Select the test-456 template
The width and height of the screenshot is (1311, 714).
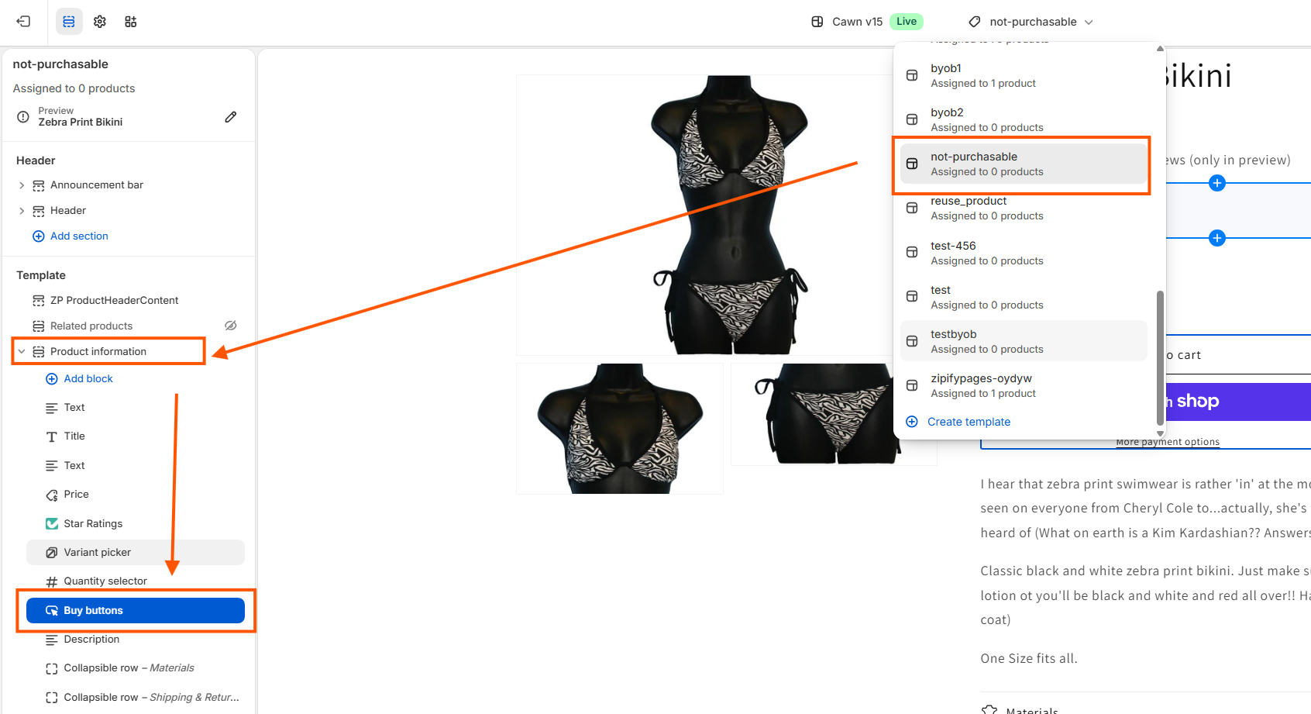coord(1024,253)
